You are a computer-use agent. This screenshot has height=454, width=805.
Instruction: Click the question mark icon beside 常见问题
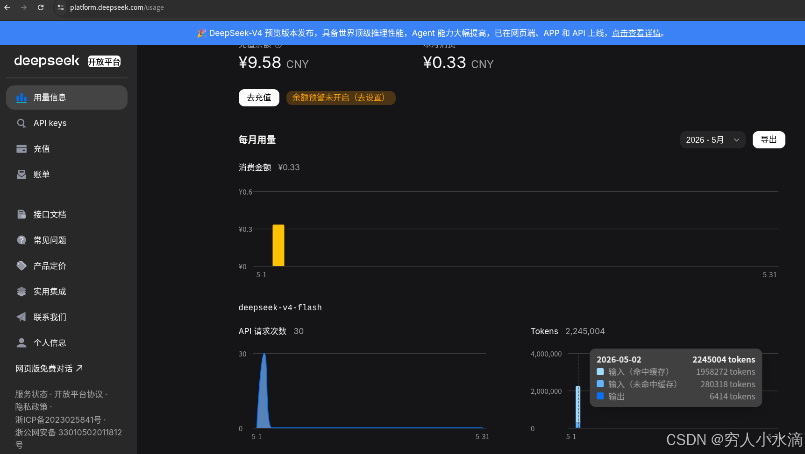pos(21,240)
